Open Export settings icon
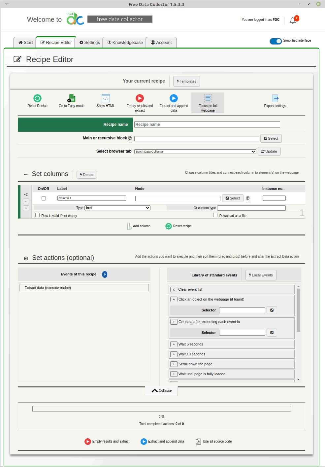 pos(275,98)
